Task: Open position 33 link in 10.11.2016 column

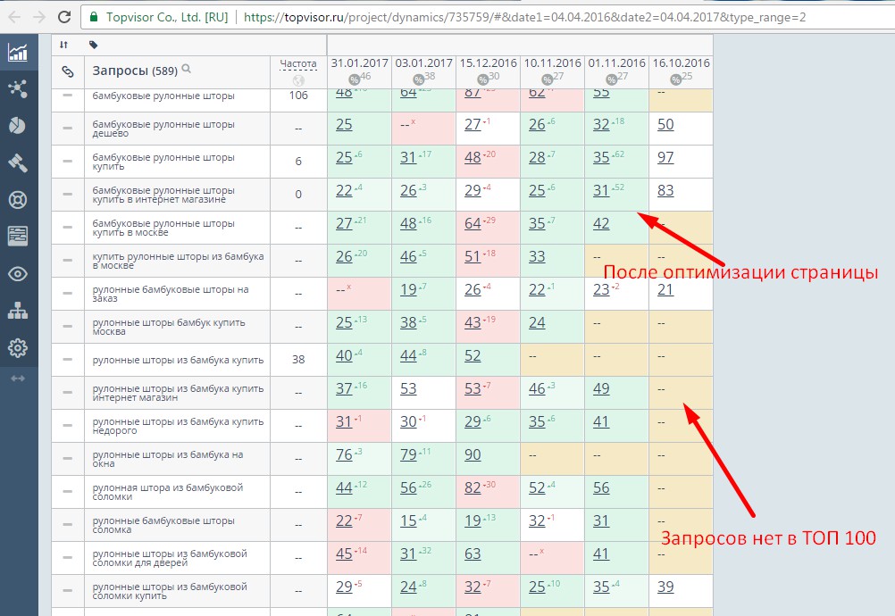Action: (537, 257)
